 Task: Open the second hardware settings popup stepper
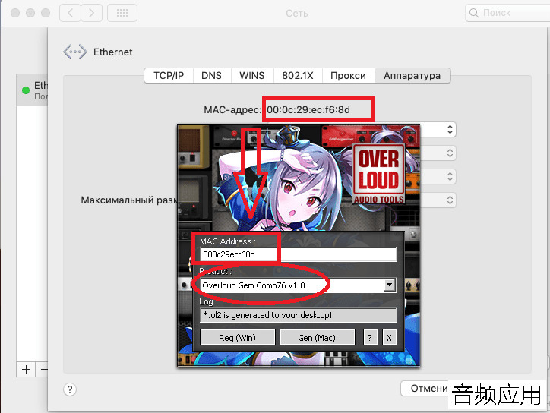point(450,153)
